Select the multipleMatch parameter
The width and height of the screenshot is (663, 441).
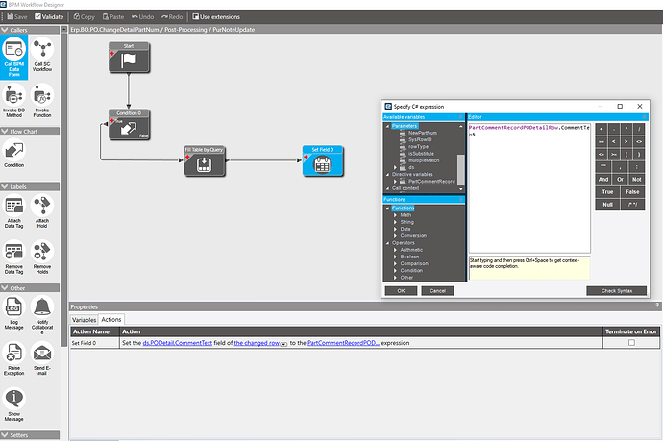pyautogui.click(x=424, y=160)
